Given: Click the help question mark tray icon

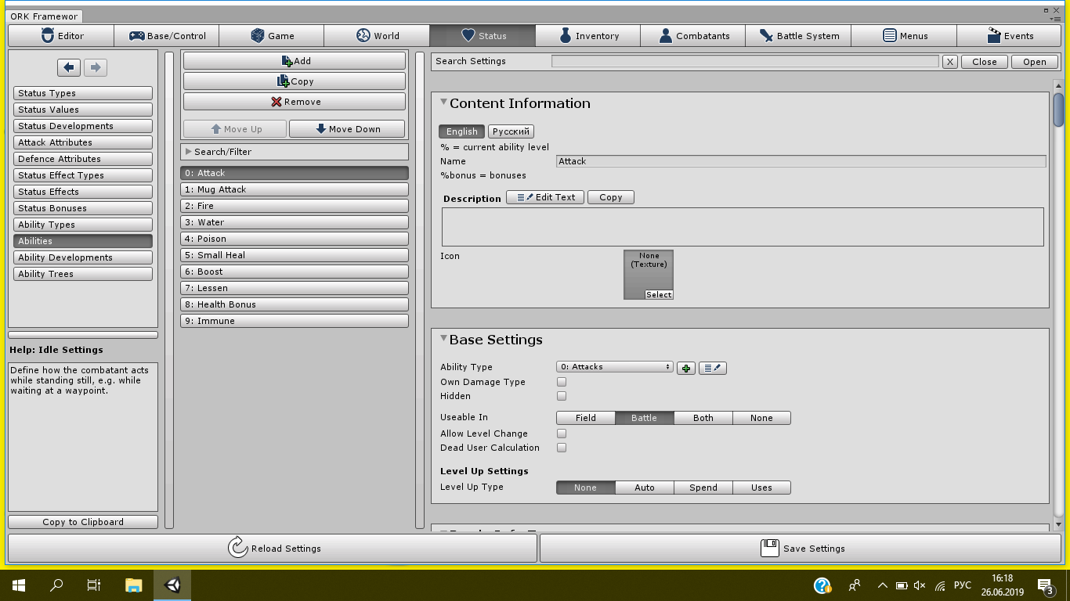Looking at the screenshot, I should pos(822,585).
